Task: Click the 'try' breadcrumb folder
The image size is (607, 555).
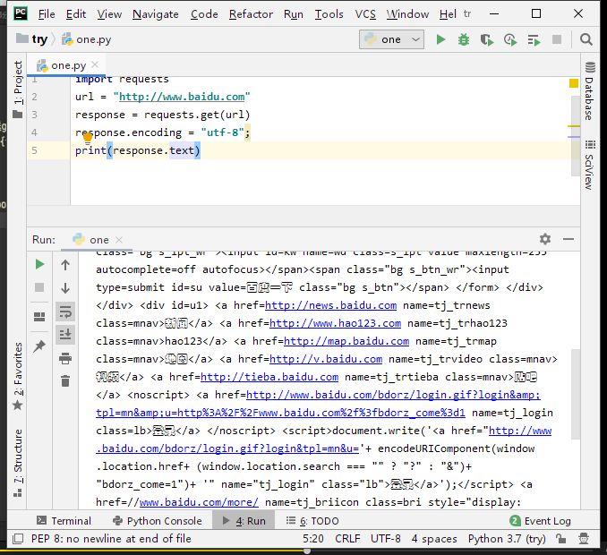Action: click(32, 39)
